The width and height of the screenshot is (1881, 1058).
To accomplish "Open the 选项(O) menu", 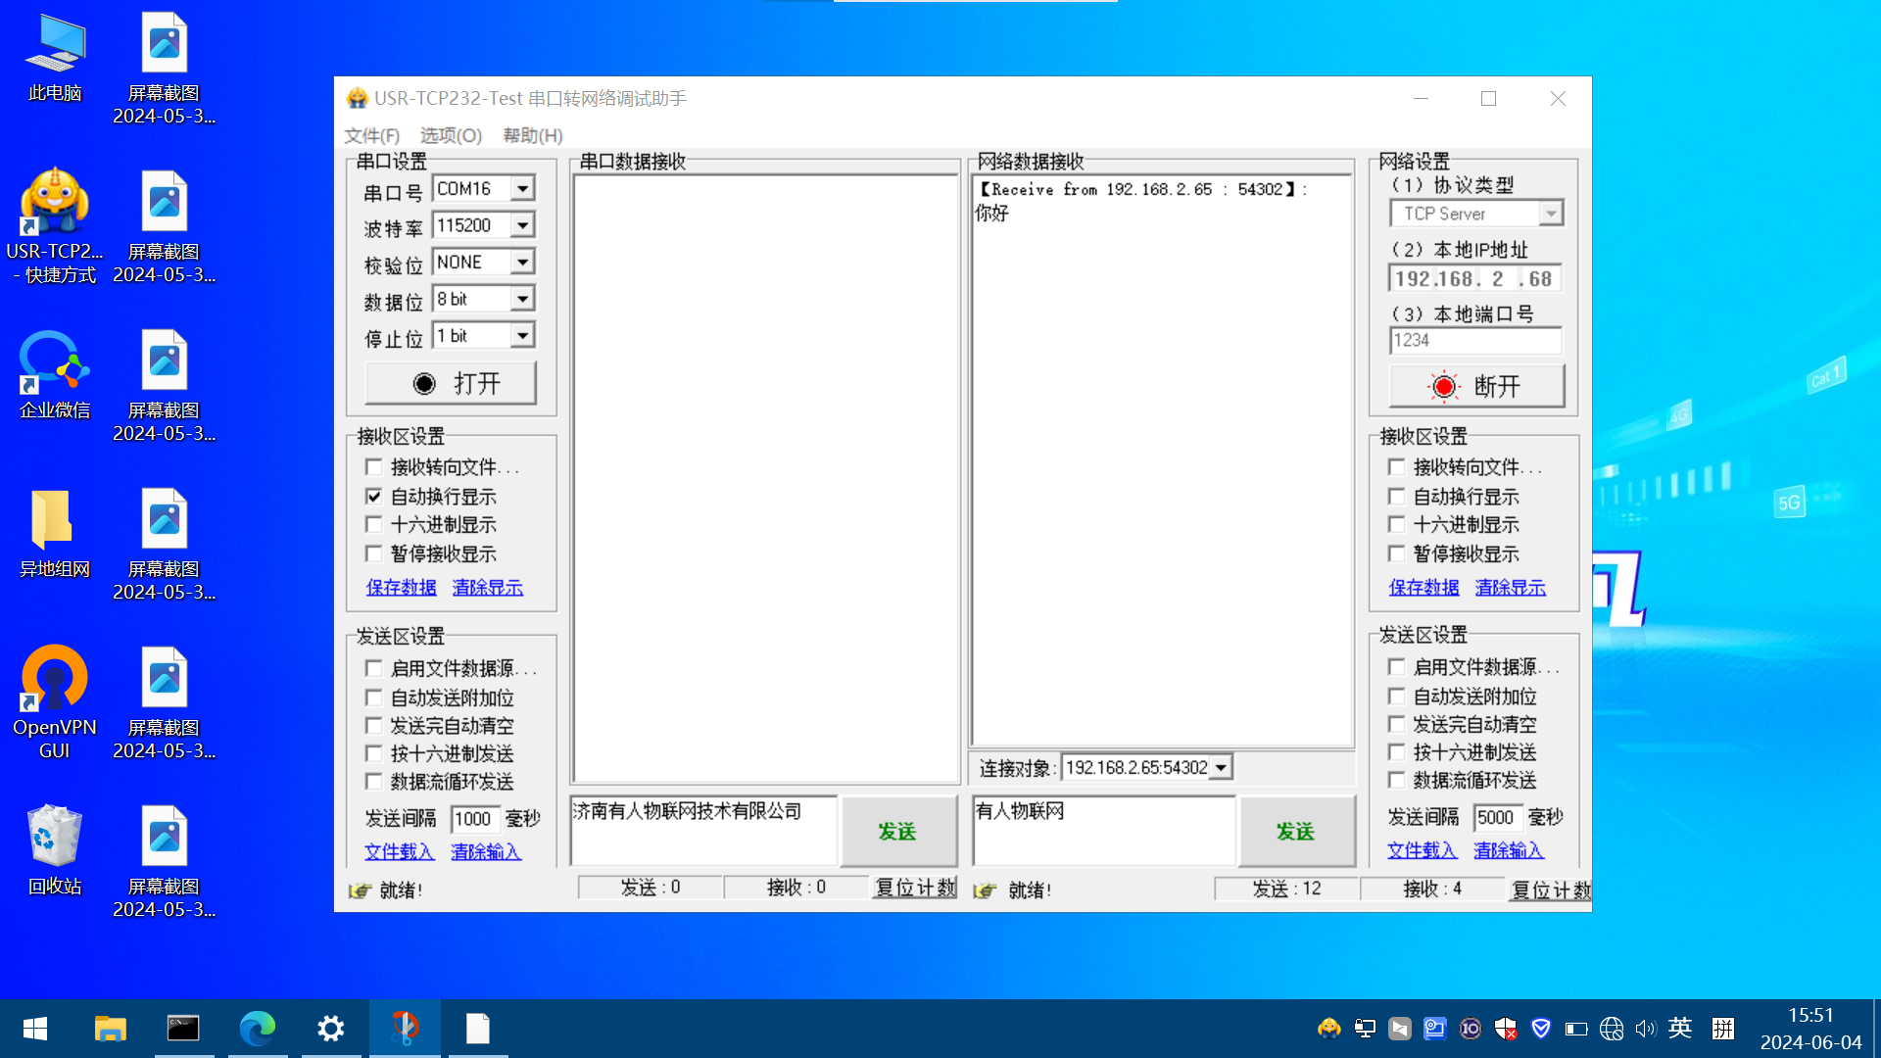I will coord(451,135).
